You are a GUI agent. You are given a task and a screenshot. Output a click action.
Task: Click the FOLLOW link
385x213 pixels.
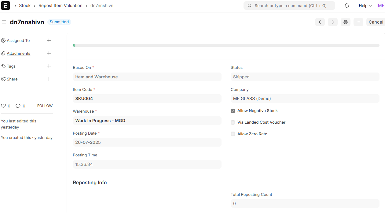pyautogui.click(x=45, y=106)
